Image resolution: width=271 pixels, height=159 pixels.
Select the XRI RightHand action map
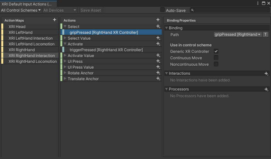[30, 50]
